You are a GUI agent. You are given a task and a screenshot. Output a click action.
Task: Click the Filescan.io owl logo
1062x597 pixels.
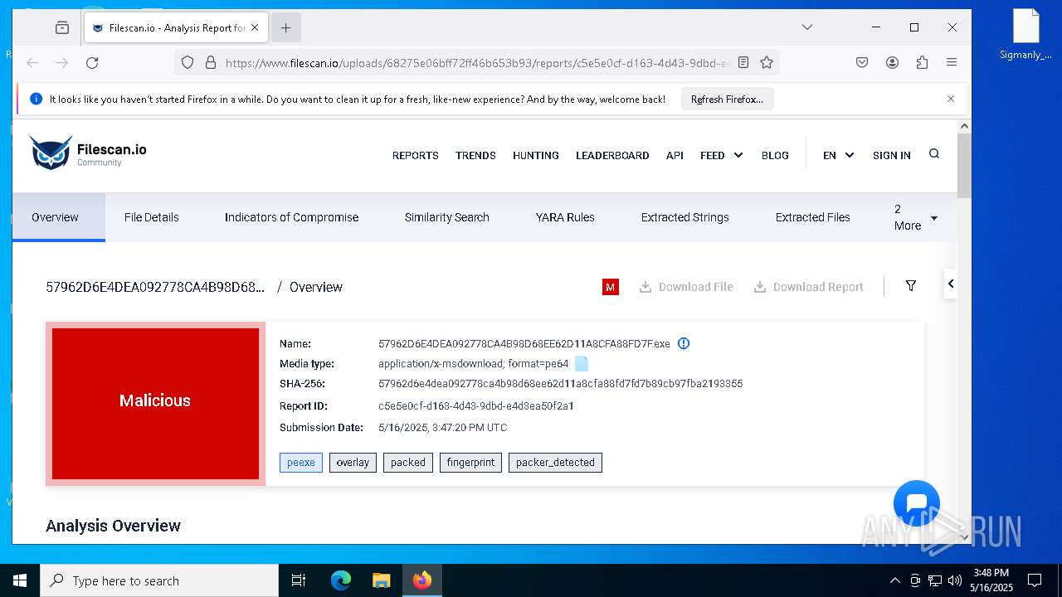click(x=88, y=153)
